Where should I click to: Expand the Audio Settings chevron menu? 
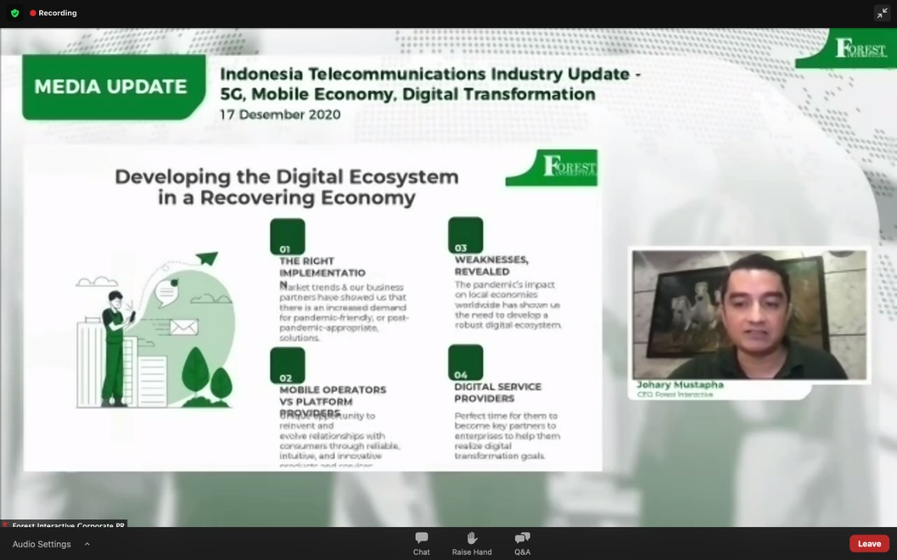pyautogui.click(x=87, y=544)
